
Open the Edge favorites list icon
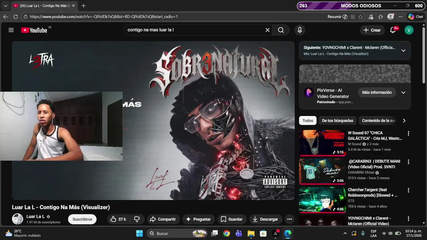tap(381, 17)
